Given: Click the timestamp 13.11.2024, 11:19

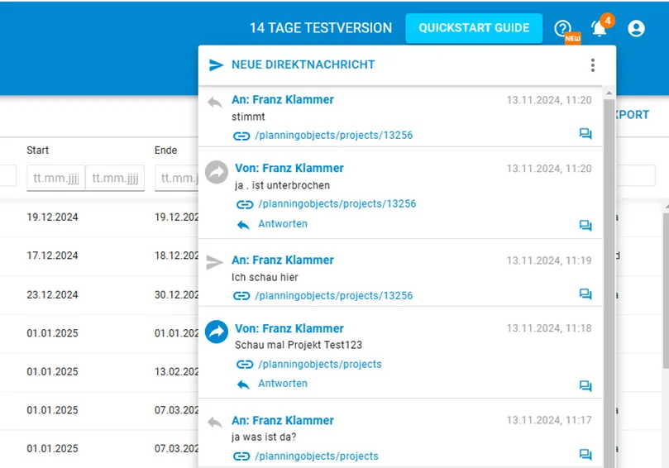Looking at the screenshot, I should (x=549, y=260).
